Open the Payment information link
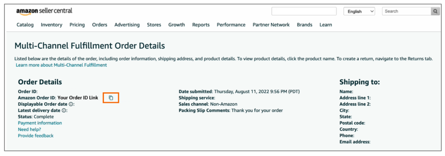The height and width of the screenshot is (156, 445). point(40,123)
